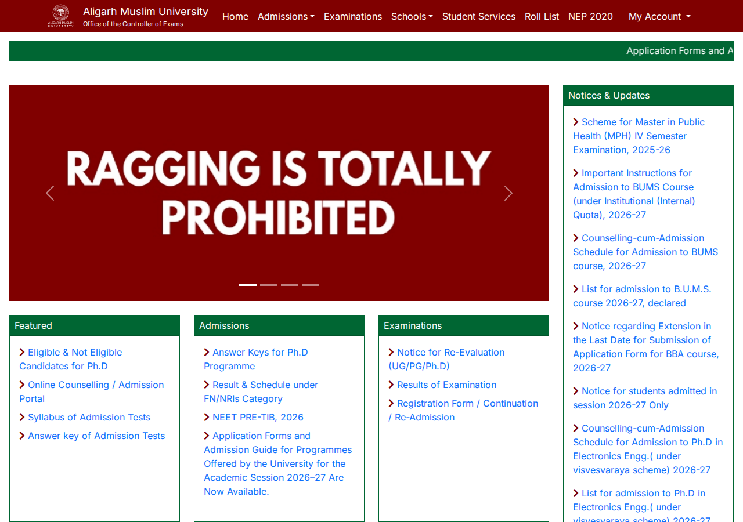Screen dimensions: 743x522
Task: Open Results of Examination link
Action: pyautogui.click(x=446, y=385)
